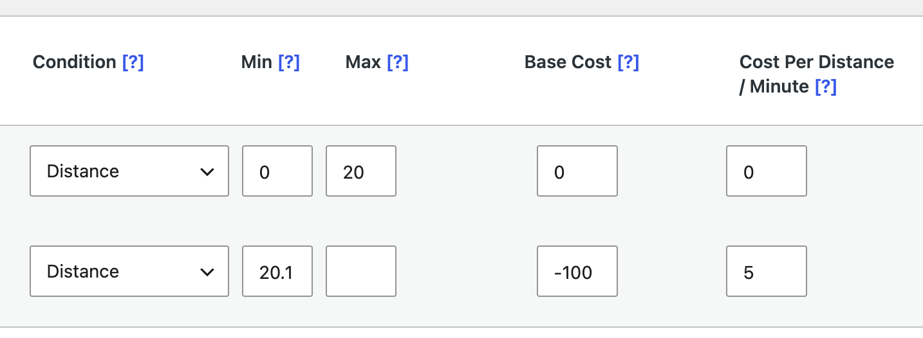This screenshot has height=338, width=923.
Task: Click the empty Max field in second row
Action: tap(361, 271)
